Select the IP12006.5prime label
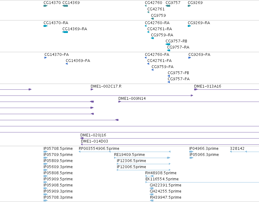The image size is (259, 202). (x=131, y=167)
